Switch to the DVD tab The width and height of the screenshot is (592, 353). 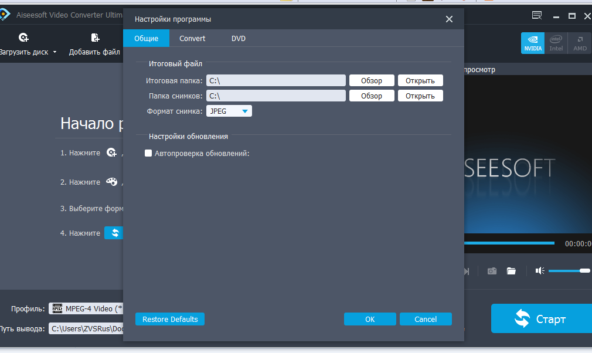[x=238, y=38]
